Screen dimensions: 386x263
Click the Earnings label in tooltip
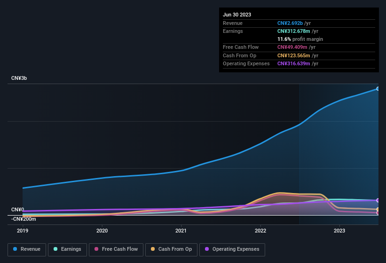click(233, 31)
